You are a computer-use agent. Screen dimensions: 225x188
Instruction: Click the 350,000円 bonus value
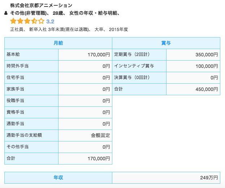click(x=207, y=54)
